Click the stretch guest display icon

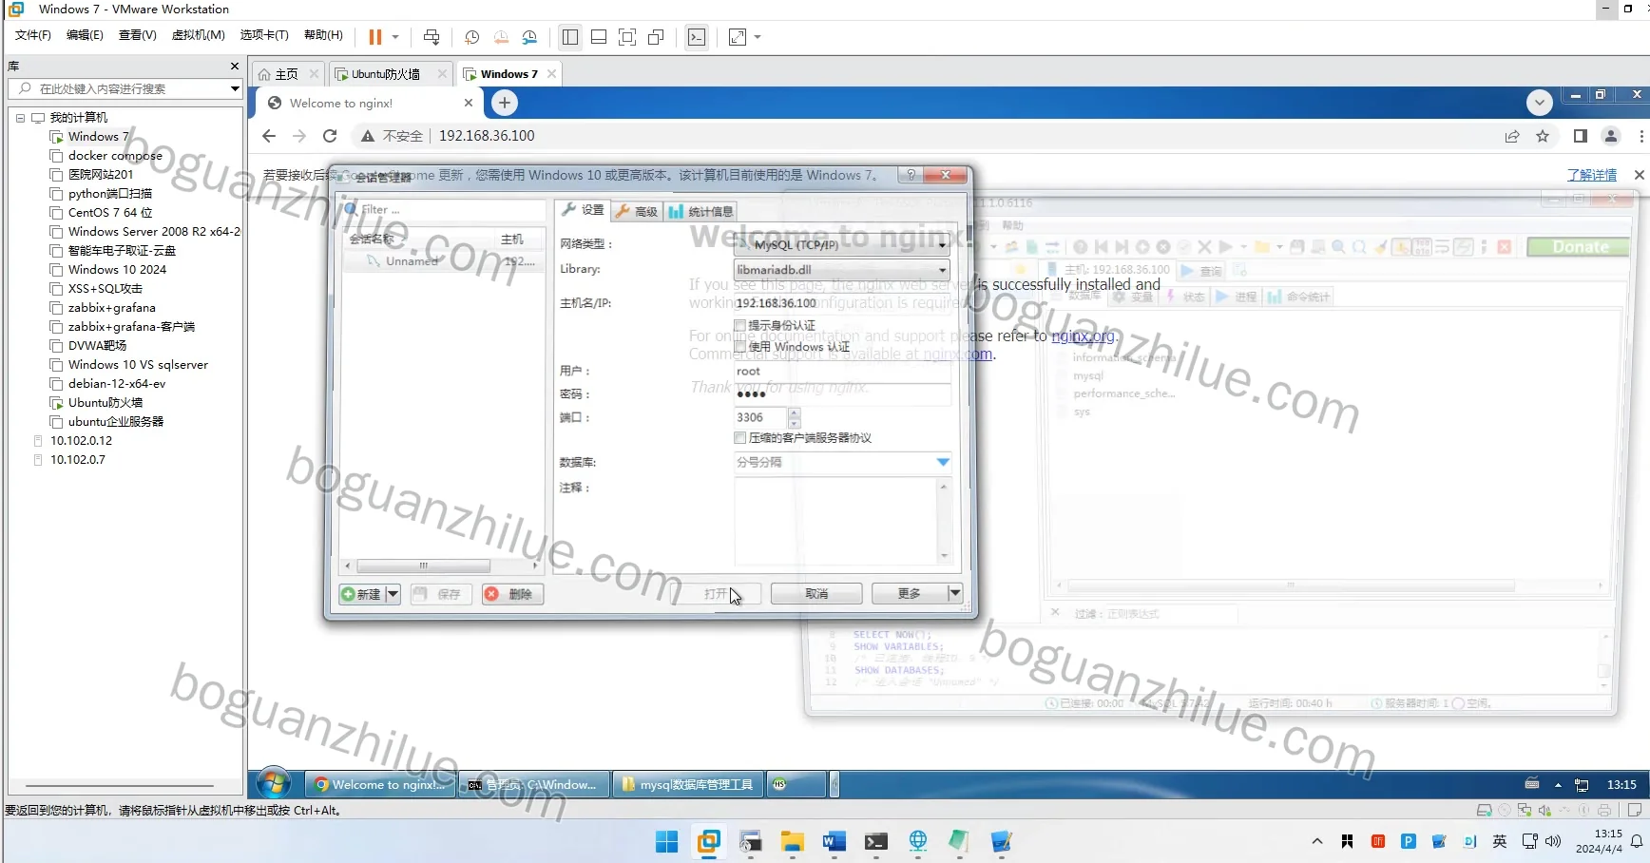pos(738,37)
